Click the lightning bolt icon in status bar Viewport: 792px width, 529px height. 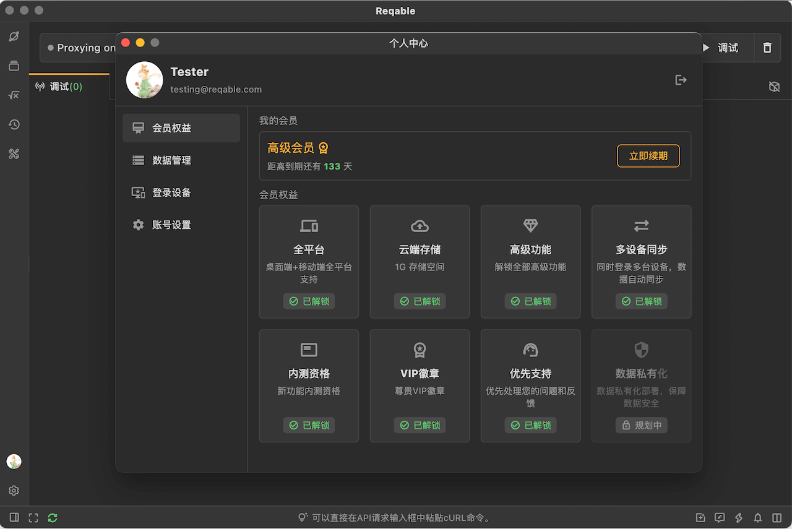click(x=738, y=517)
